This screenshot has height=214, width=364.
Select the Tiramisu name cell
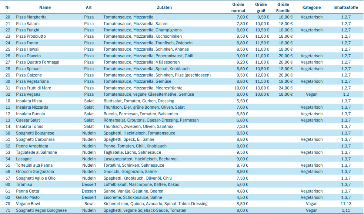coord(24,184)
